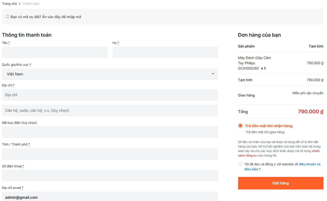Screen dimensions: 327x201
Task: Click the apartment/suite optional address field
Action: [x=110, y=111]
